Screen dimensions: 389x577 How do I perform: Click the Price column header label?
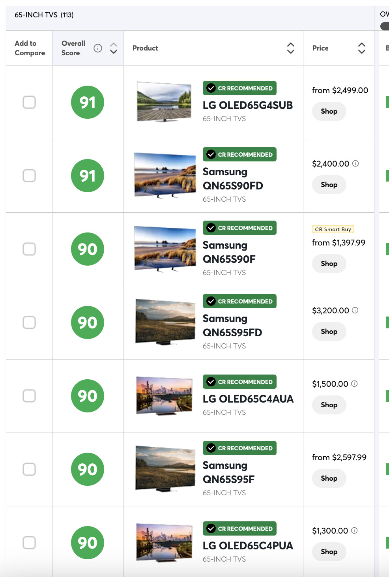tap(320, 48)
